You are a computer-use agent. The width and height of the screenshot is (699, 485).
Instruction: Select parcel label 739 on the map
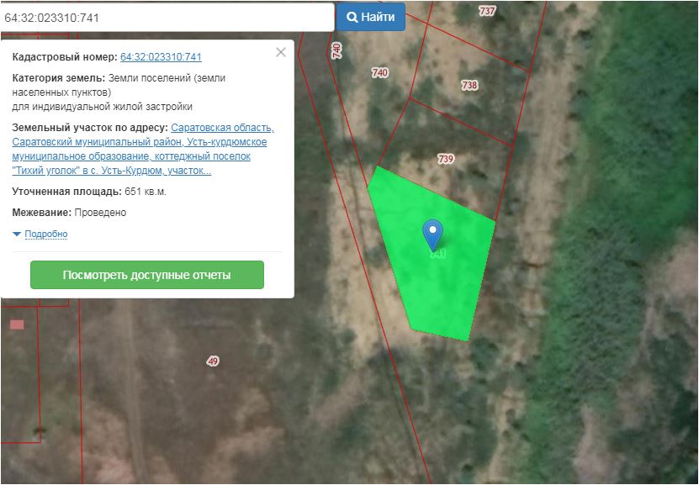coord(446,159)
